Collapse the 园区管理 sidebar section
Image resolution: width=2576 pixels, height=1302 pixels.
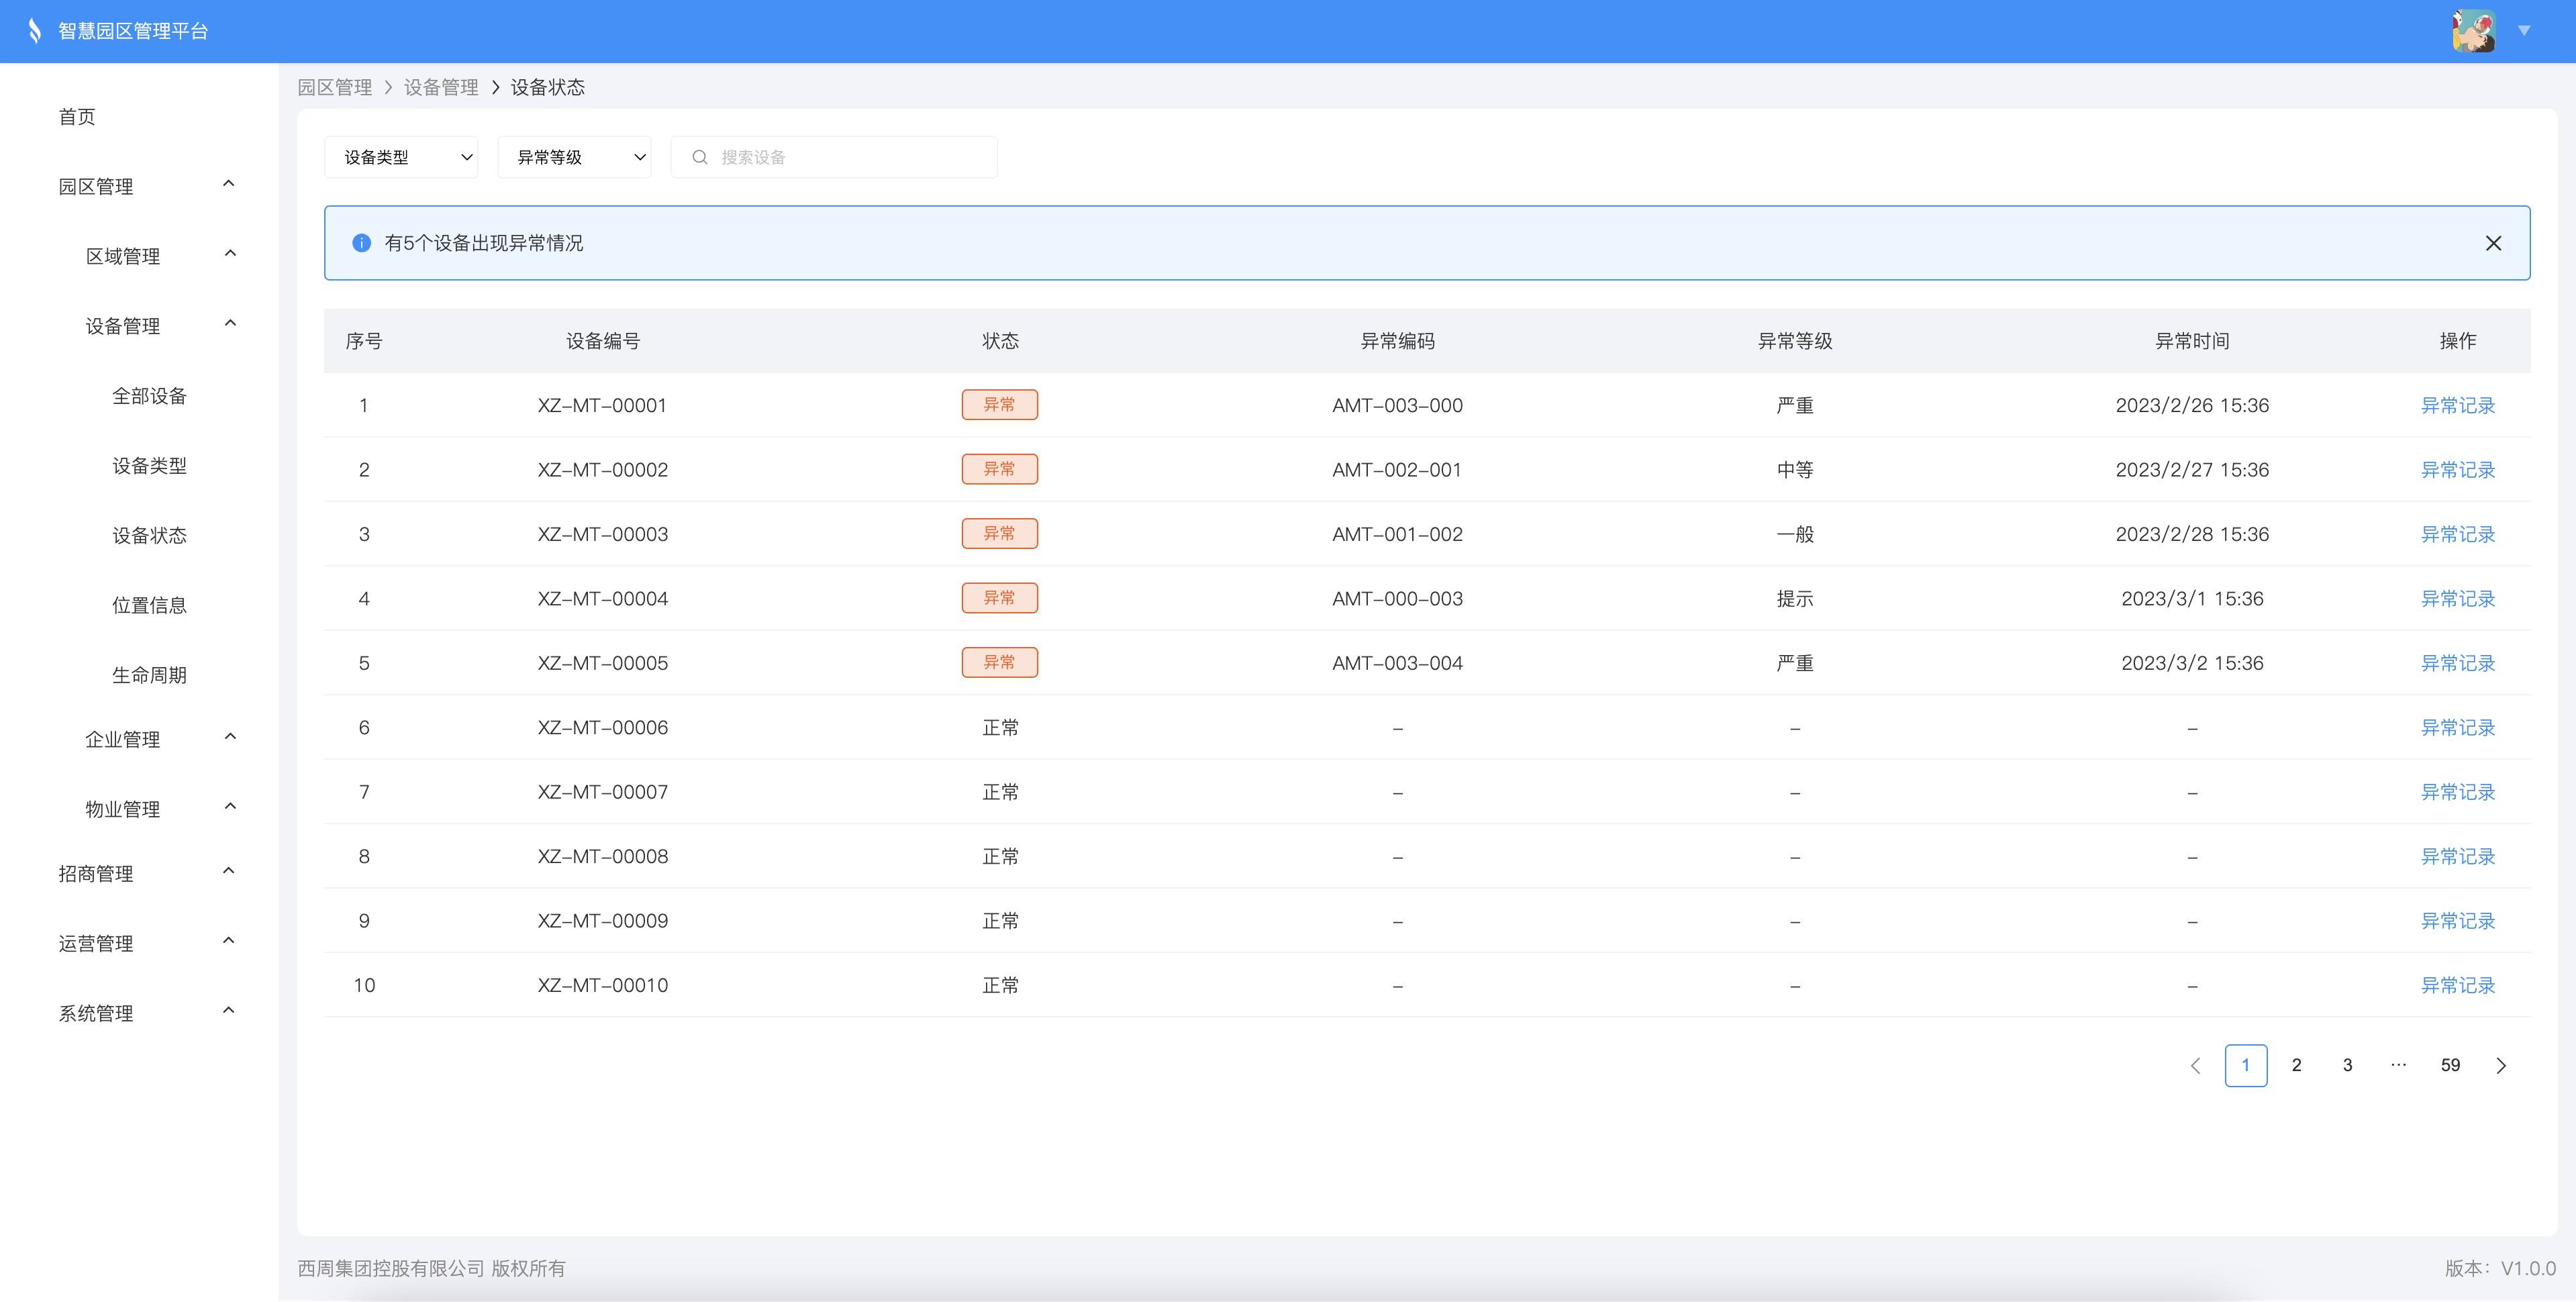pos(229,184)
